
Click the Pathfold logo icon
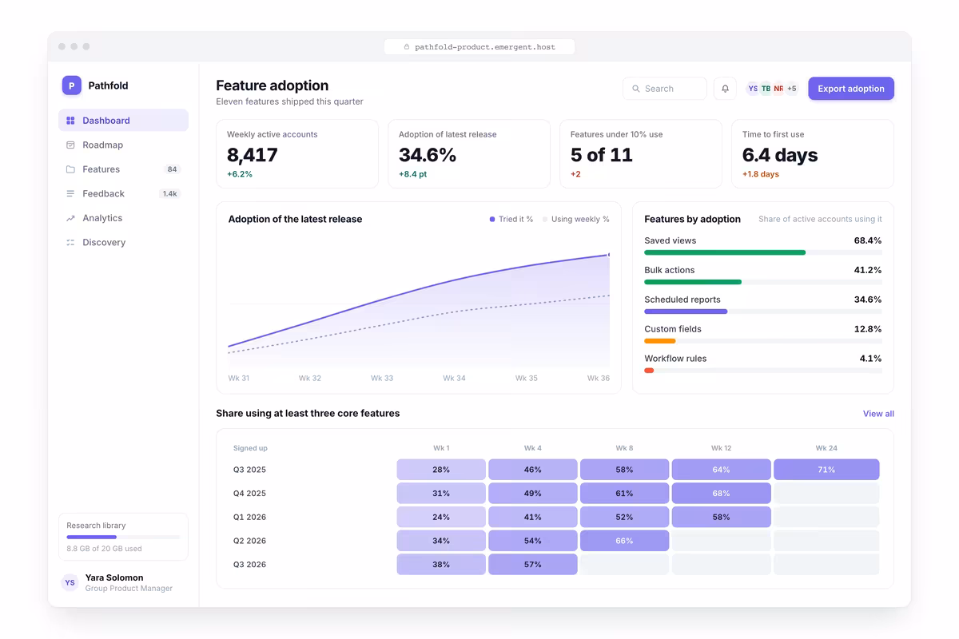pyautogui.click(x=72, y=85)
